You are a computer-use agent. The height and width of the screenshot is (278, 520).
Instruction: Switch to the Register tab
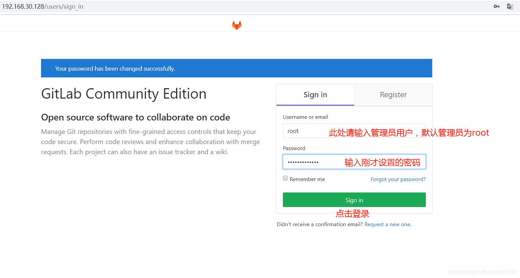click(x=393, y=95)
